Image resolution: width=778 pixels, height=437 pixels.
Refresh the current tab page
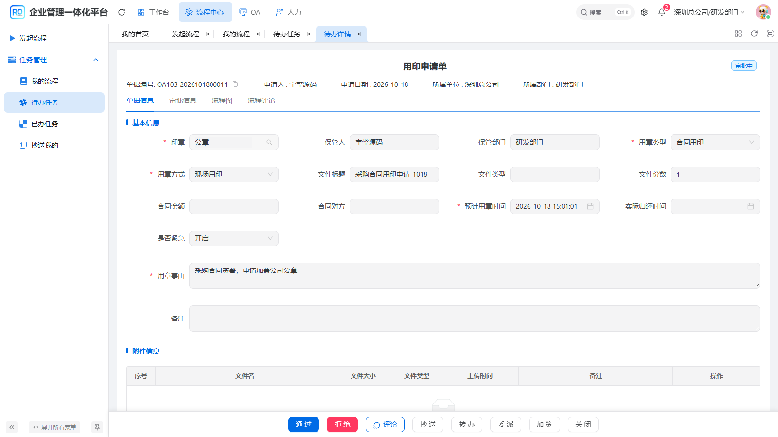[x=754, y=34]
